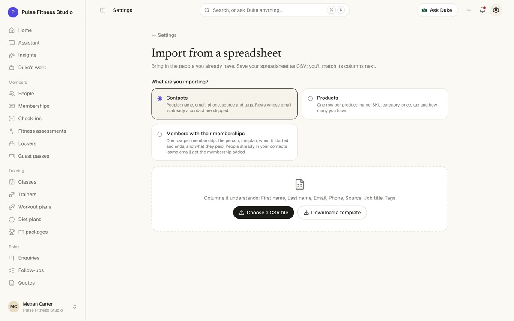Open Memberships card icon
The width and height of the screenshot is (514, 321).
(12, 106)
